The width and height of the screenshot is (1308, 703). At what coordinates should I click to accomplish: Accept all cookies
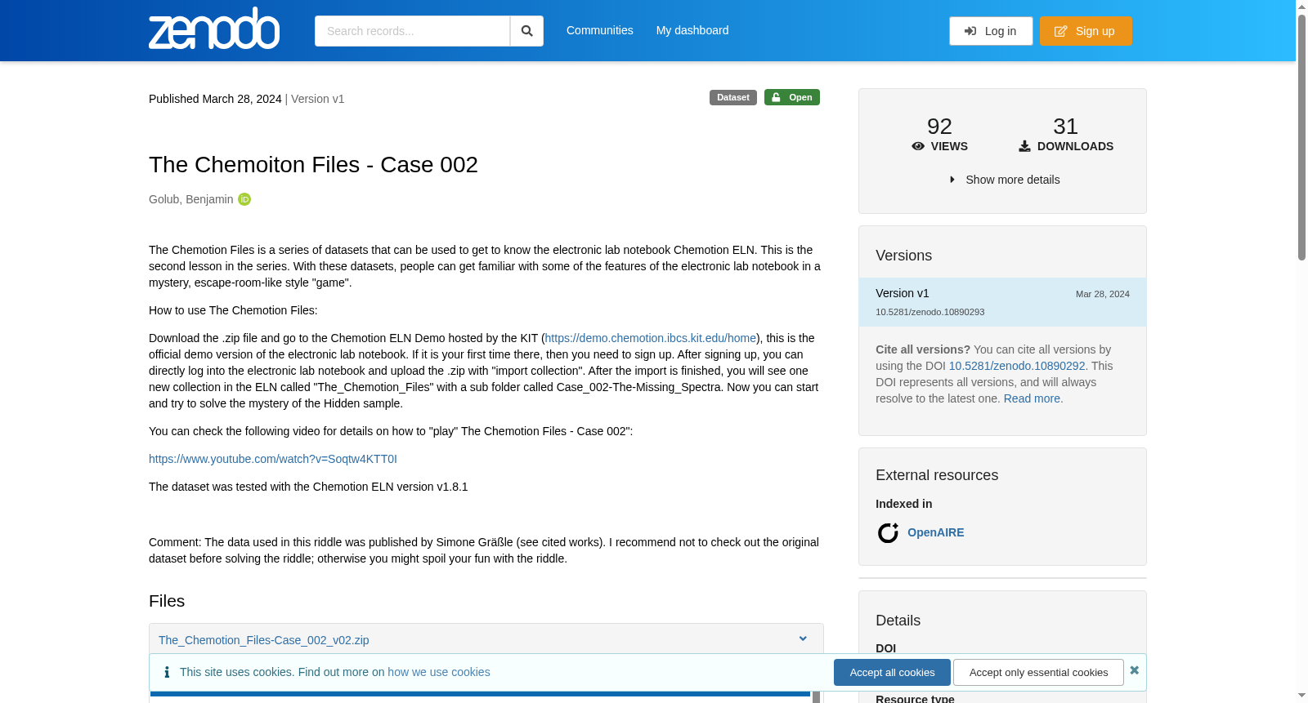892,673
